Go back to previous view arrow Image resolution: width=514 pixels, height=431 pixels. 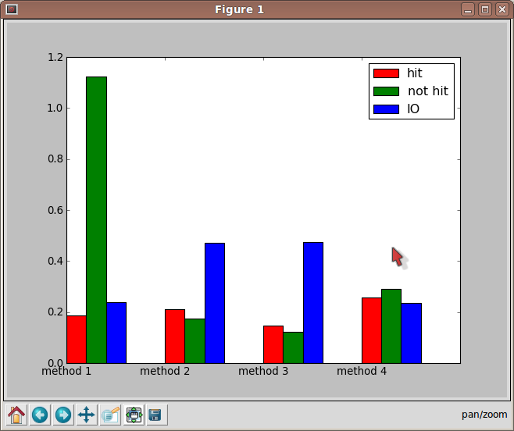[39, 415]
